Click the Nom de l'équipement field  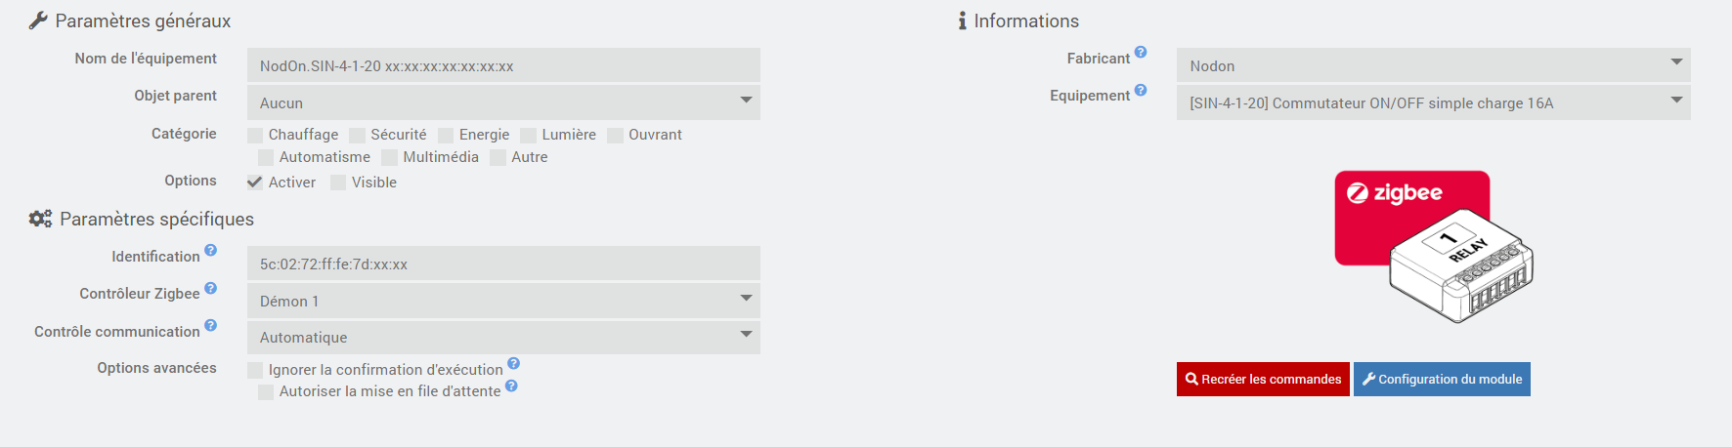pyautogui.click(x=503, y=65)
